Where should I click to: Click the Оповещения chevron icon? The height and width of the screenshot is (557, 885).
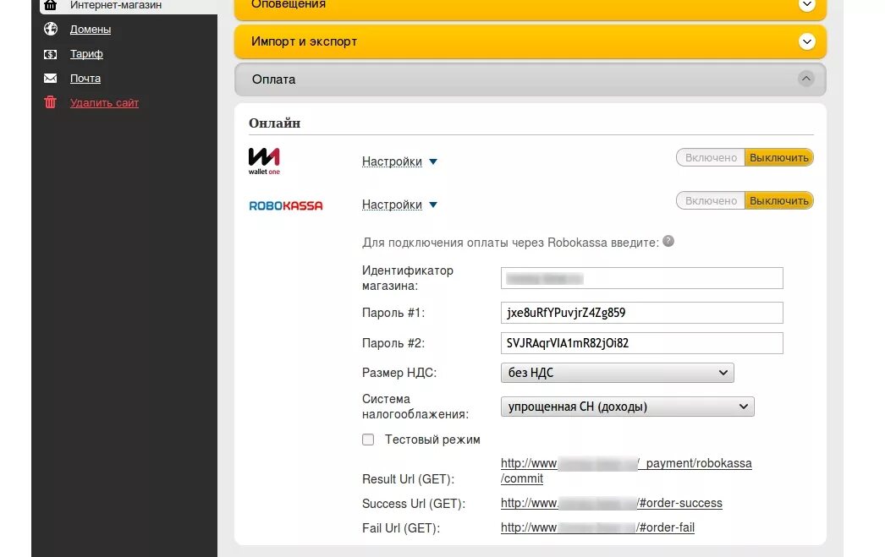807,4
